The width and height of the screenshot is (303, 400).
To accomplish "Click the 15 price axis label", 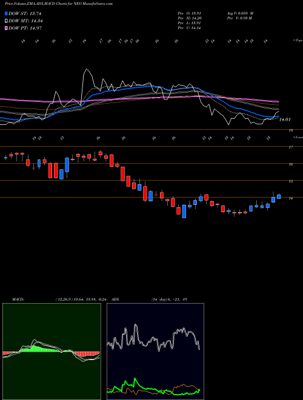I will [x=290, y=181].
